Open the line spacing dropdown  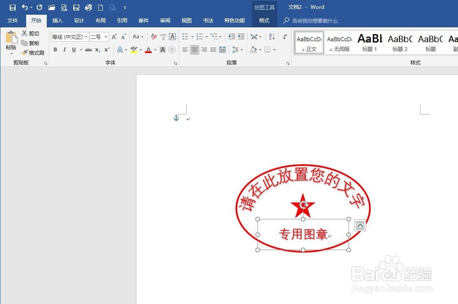pos(237,49)
